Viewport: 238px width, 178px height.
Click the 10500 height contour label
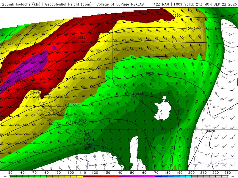pos(176,42)
